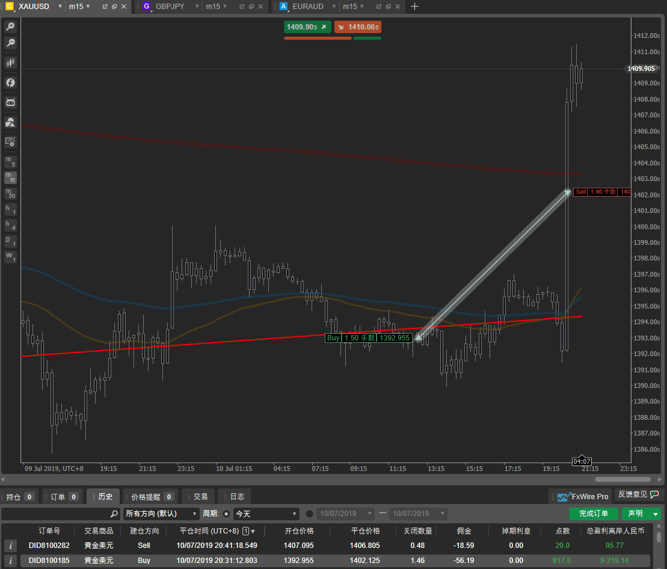
Task: Open the chart settings gear icon
Action: click(x=10, y=141)
